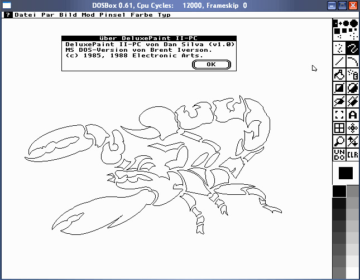This screenshot has height=280, width=360.
Task: Click the current color indicator square
Action: click(x=345, y=173)
